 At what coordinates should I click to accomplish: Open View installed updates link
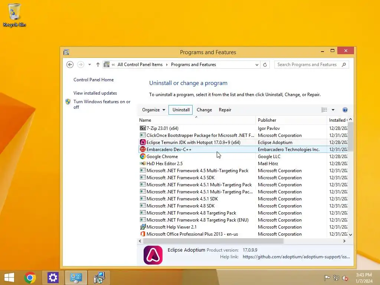tap(95, 93)
